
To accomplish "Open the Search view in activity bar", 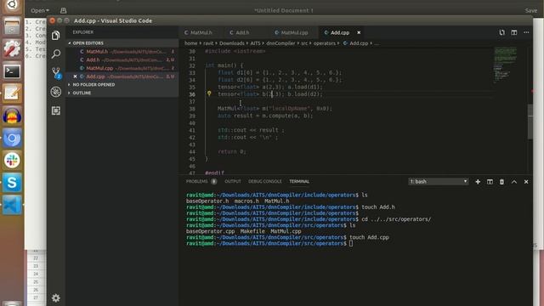I will tap(56, 54).
